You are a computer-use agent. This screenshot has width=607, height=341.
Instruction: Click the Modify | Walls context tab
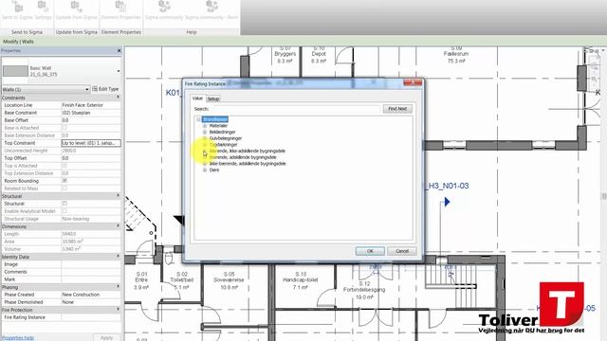[18, 42]
